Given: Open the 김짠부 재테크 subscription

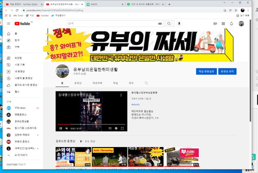Looking at the screenshot, I should (22, 135).
